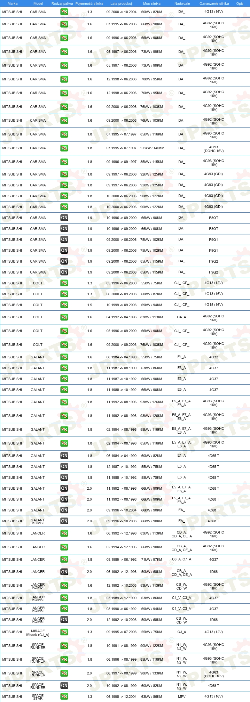Select the '4G15 (16V)' engine code cell
The height and width of the screenshot is (702, 250).
(214, 305)
